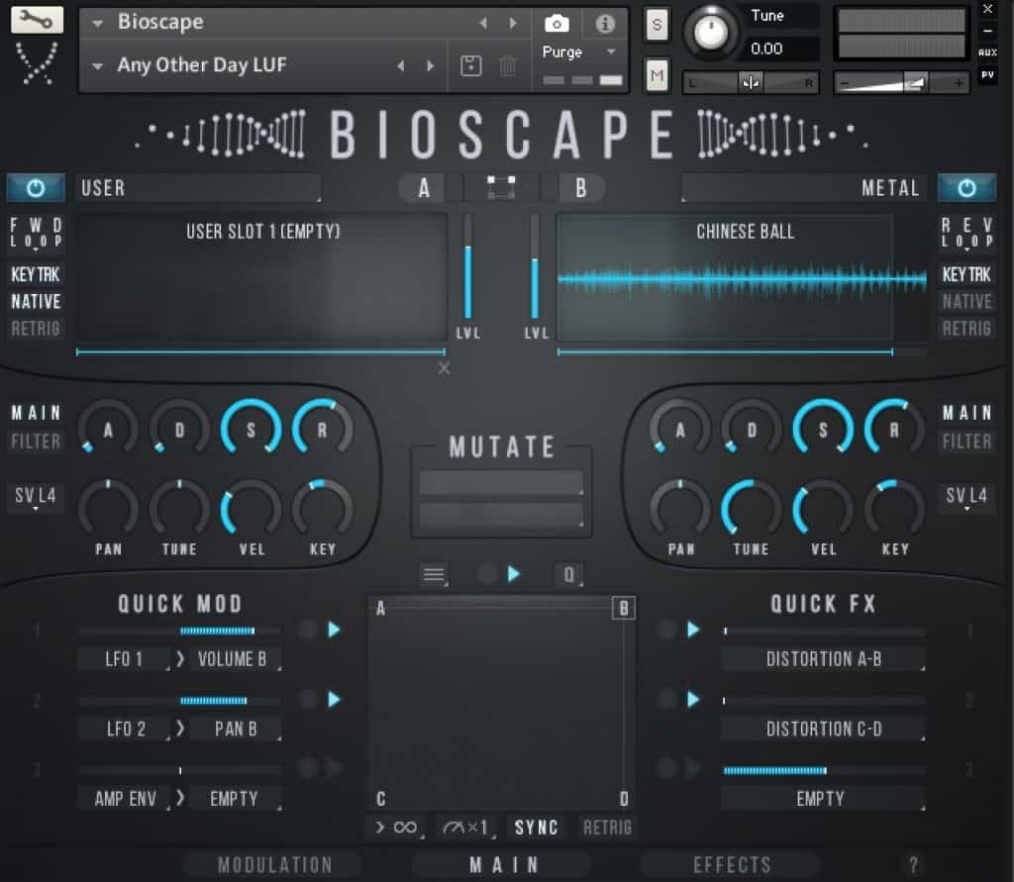Click the Kontakt AUX button
Screen dimensions: 1014x882
pos(987,52)
